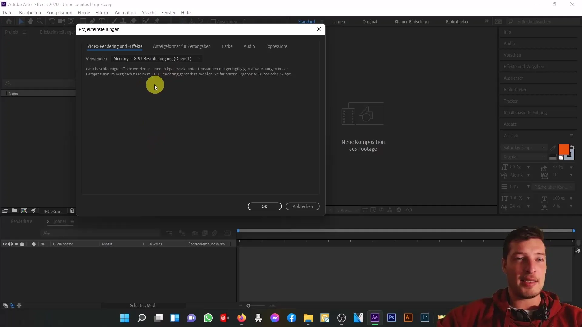This screenshot has height=327, width=582.
Task: Select the Selection arrow tool
Action: click(21, 21)
